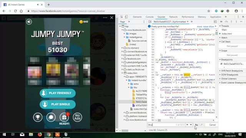Image resolution: width=246 pixels, height=138 pixels.
Task: Click never show in pretty-print bar
Action: coord(208,26)
